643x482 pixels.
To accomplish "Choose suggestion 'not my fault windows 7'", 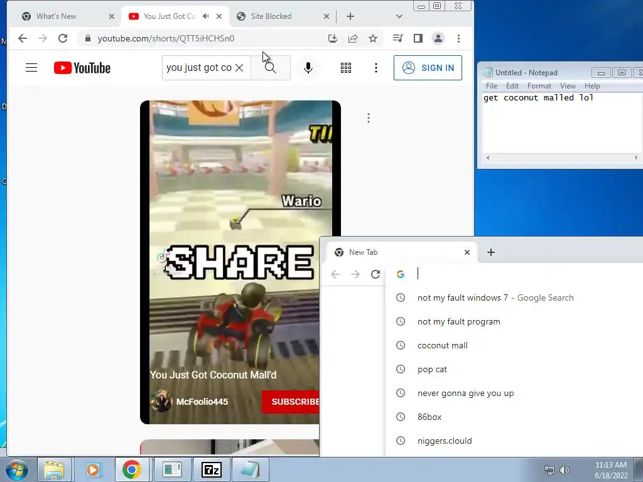I will click(514, 298).
